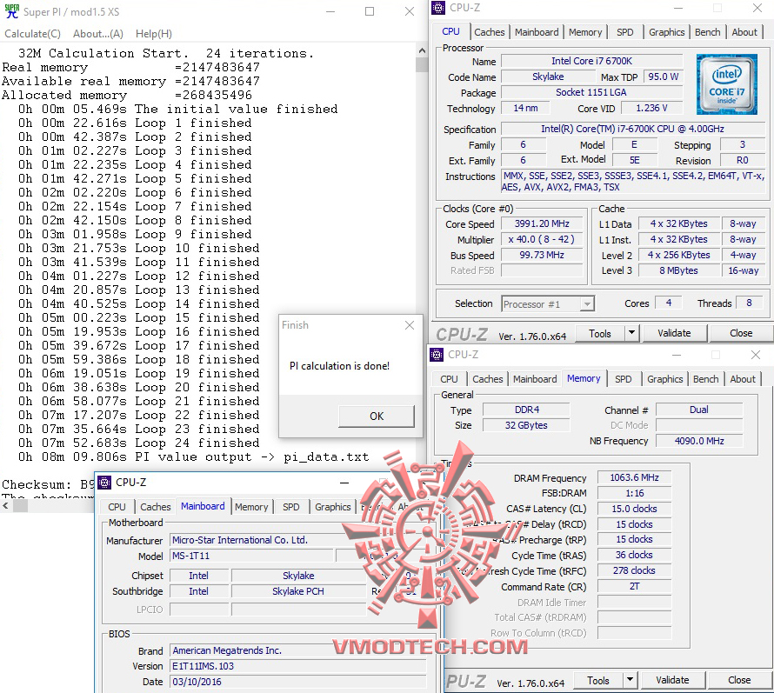Image resolution: width=774 pixels, height=693 pixels.
Task: Click the Intel Core i7 logo badge
Action: 726,85
